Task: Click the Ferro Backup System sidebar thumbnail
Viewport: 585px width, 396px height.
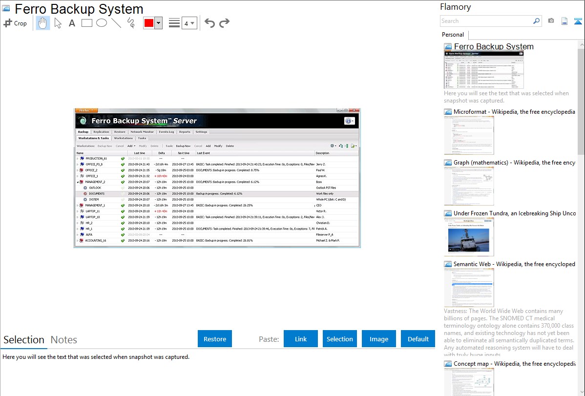Action: pos(484,70)
